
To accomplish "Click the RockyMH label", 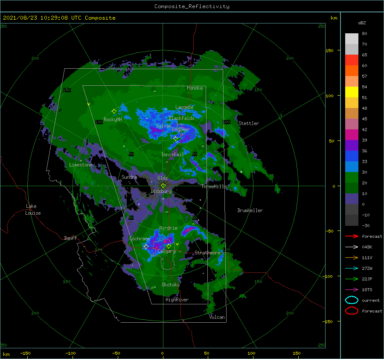I will (x=113, y=120).
